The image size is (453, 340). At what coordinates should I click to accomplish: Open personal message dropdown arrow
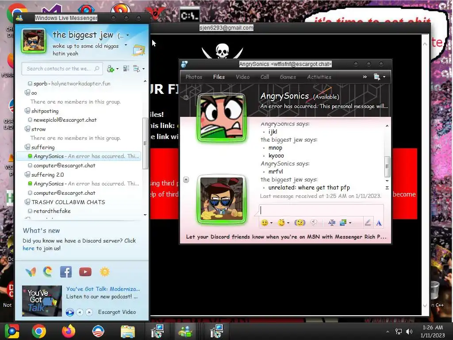point(126,45)
